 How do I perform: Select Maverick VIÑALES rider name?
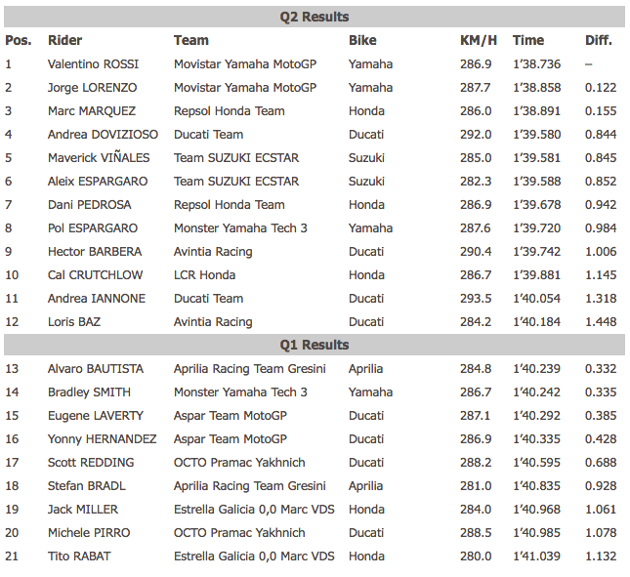click(x=99, y=158)
